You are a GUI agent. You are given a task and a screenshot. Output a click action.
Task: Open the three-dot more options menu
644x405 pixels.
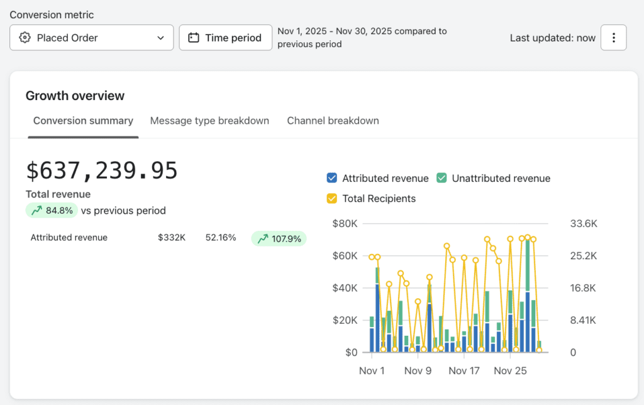pyautogui.click(x=613, y=38)
